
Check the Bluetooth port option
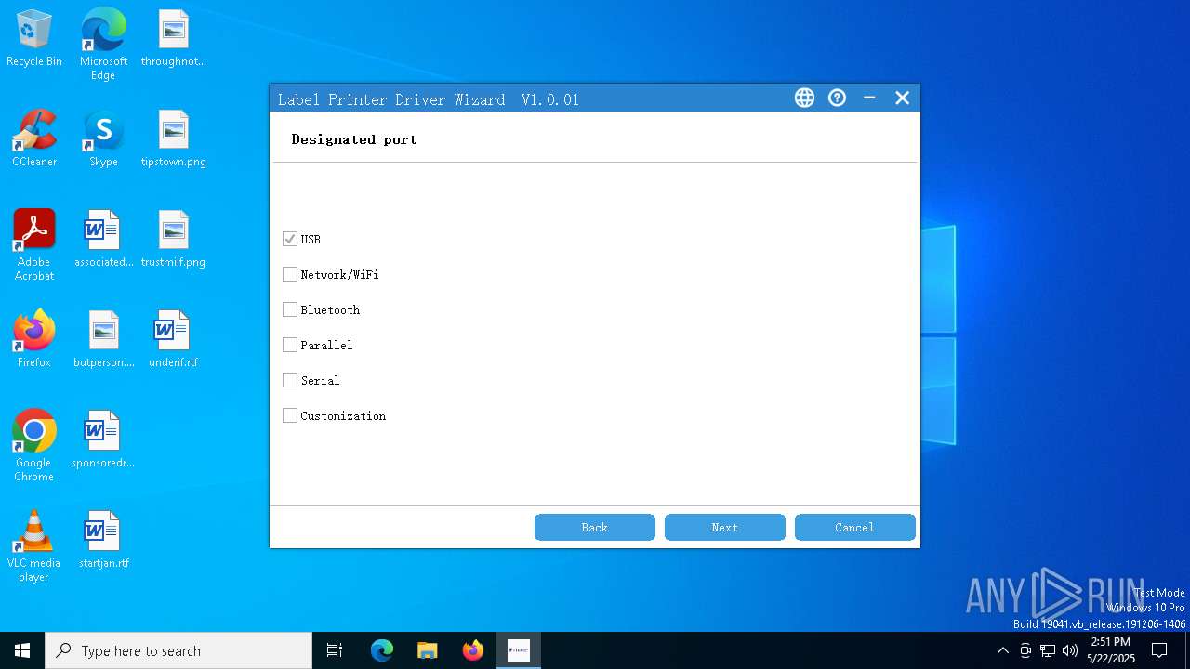[290, 309]
